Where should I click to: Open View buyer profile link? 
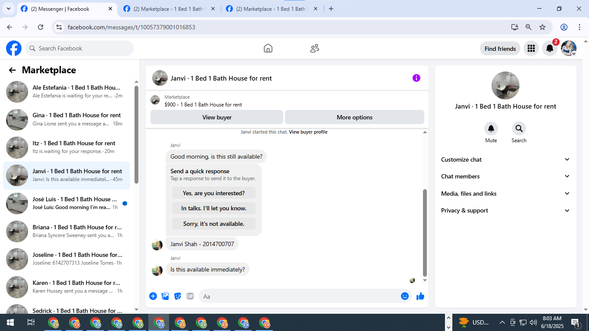[x=308, y=132]
